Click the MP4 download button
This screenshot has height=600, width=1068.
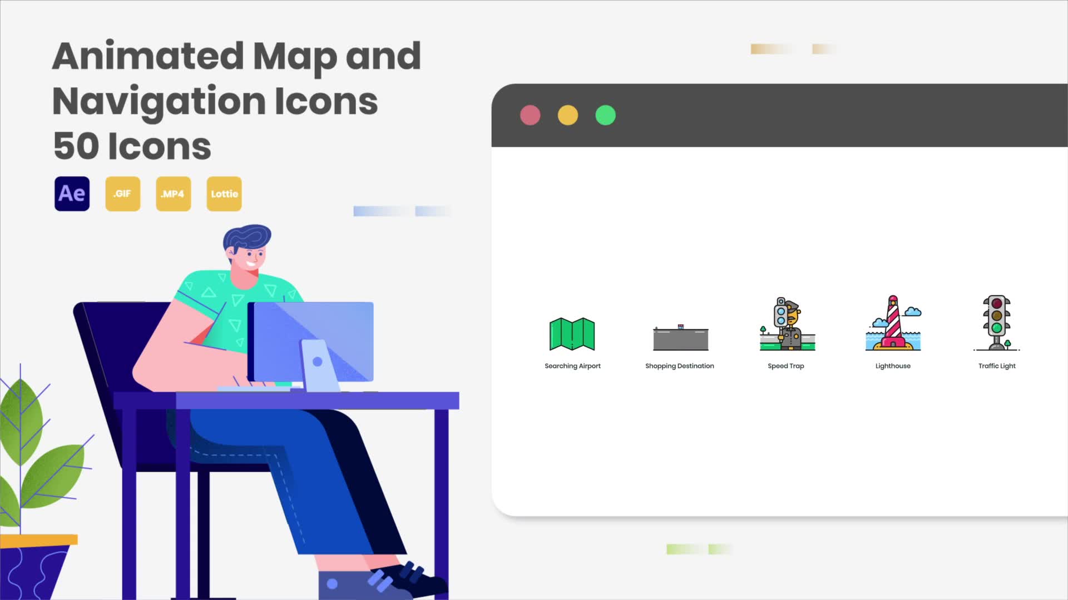point(172,193)
